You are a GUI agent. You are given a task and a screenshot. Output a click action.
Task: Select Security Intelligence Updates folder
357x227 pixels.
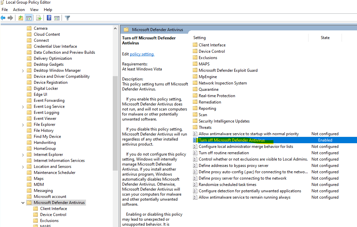point(224,121)
